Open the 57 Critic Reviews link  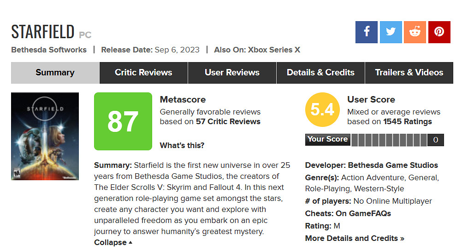[x=228, y=122]
